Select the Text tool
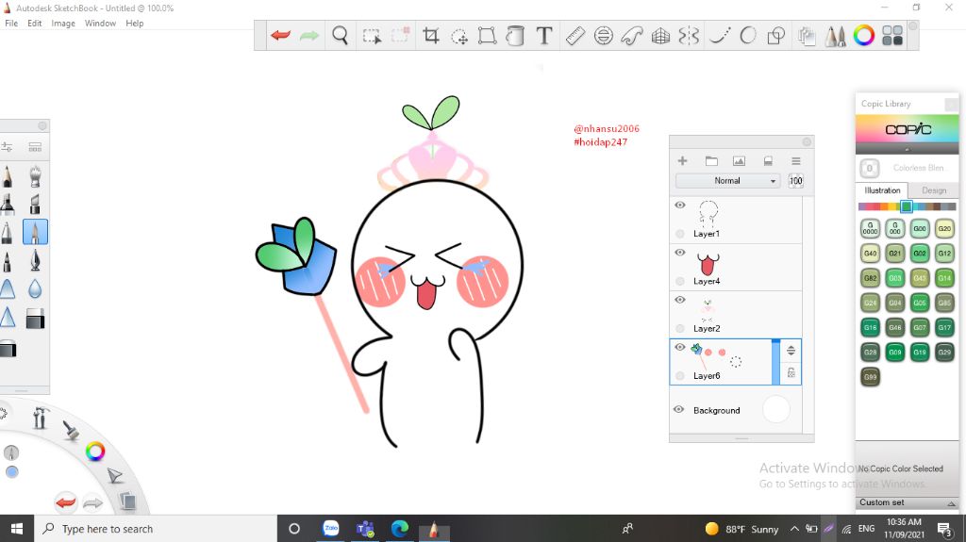Screen dimensions: 966x542 tap(544, 36)
